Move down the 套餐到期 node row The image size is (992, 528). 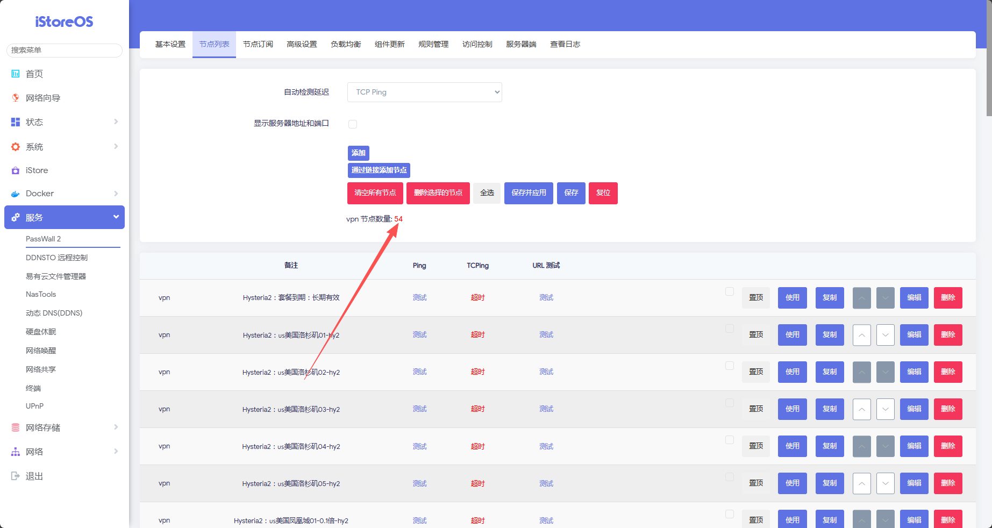tap(886, 298)
